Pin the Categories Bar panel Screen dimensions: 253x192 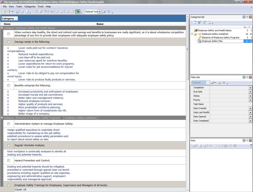247,17
